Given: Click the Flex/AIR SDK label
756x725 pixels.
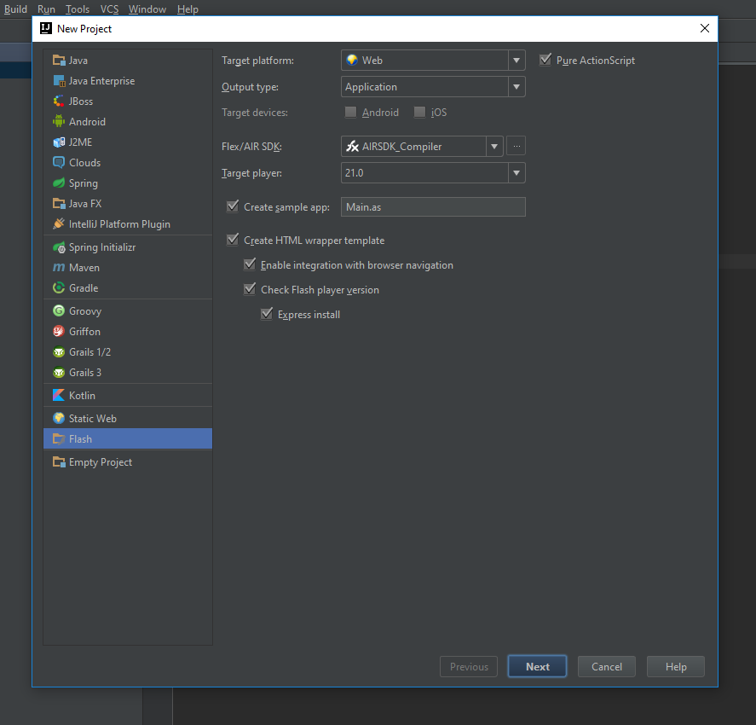Looking at the screenshot, I should pos(251,147).
